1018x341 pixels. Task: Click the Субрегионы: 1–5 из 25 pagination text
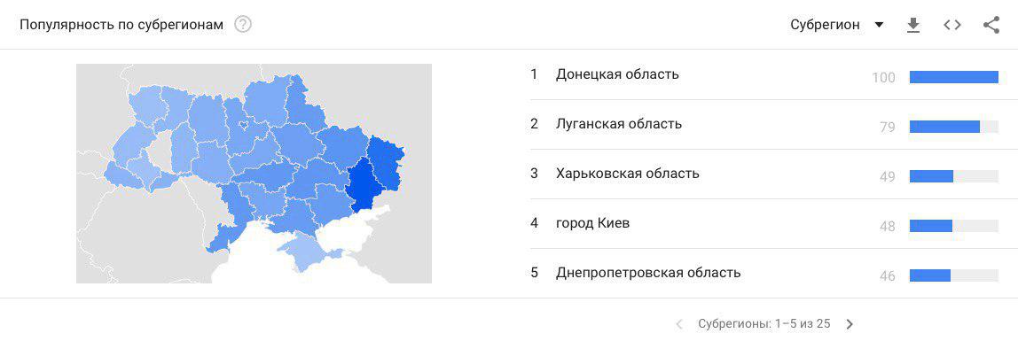point(764,323)
